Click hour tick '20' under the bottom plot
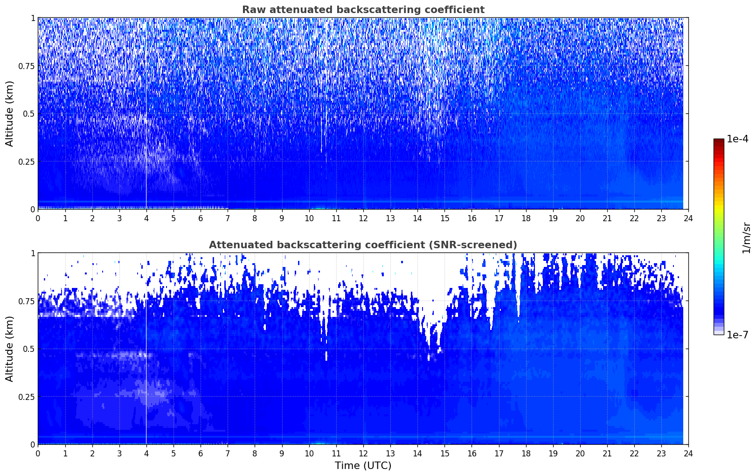 point(580,453)
